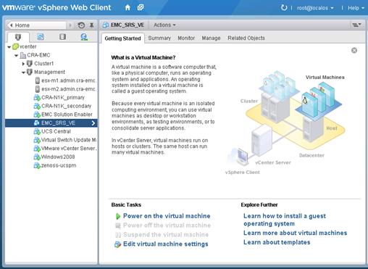Click the EMC_SRS_VE title in object header
Screen dimensions: 368x269
point(127,25)
